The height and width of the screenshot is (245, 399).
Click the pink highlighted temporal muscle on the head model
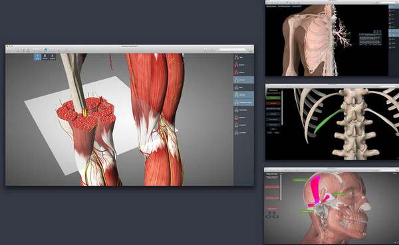point(316,189)
